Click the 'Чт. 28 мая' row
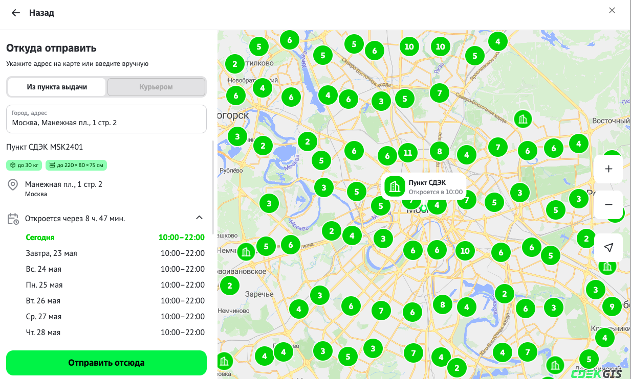631x379 pixels. click(115, 333)
